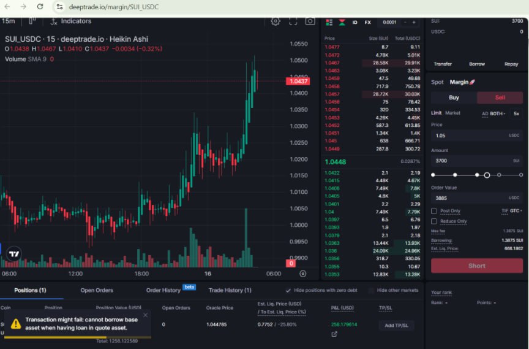Select the Buy side
Image resolution: width=529 pixels, height=349 pixels.
click(x=454, y=98)
